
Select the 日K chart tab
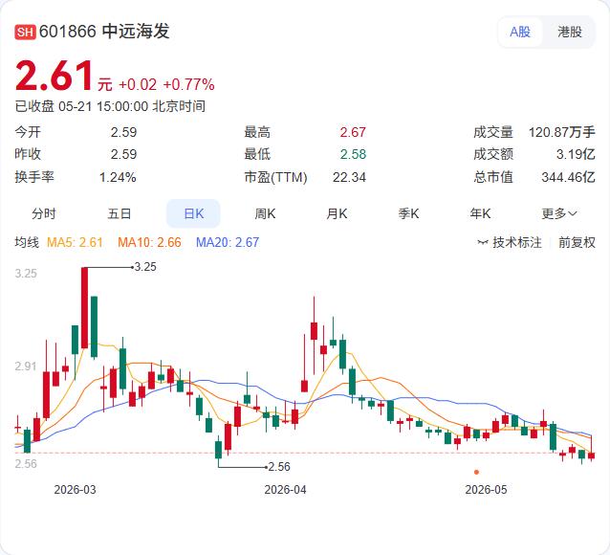pyautogui.click(x=193, y=213)
